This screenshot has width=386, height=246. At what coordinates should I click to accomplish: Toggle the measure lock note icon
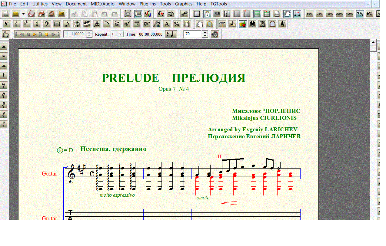[207, 14]
